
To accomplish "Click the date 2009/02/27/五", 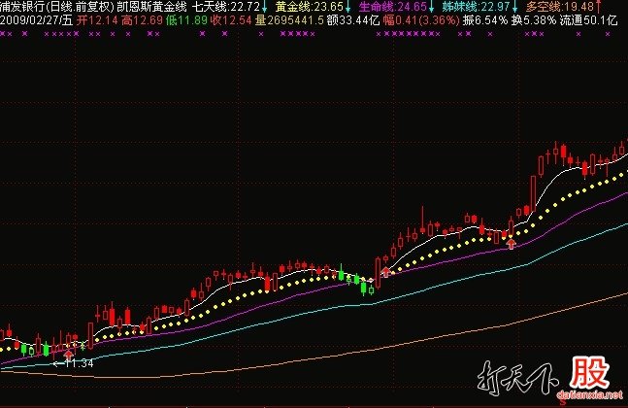I will tap(37, 20).
